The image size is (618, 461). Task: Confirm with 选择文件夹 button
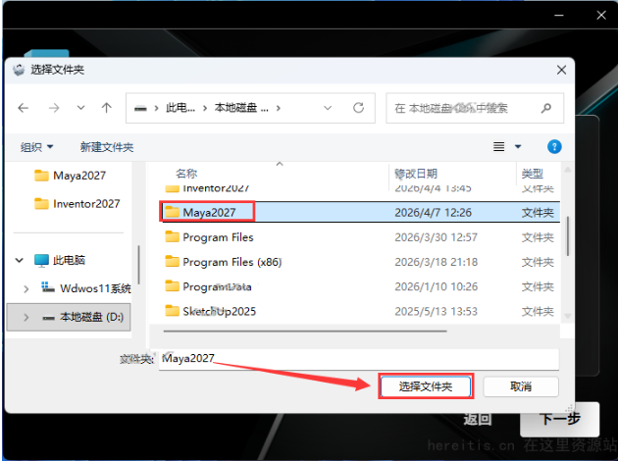pyautogui.click(x=426, y=386)
